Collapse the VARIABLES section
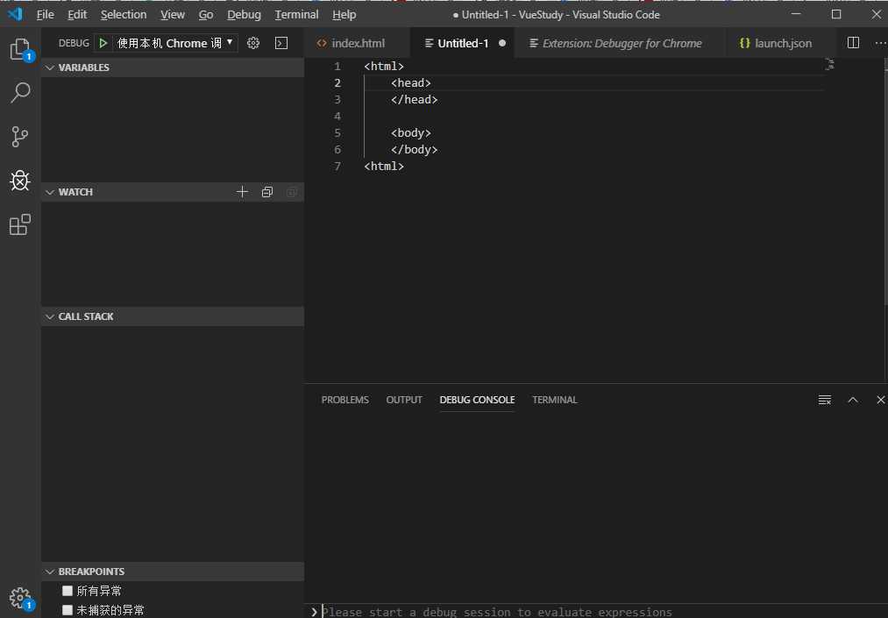 [173, 67]
